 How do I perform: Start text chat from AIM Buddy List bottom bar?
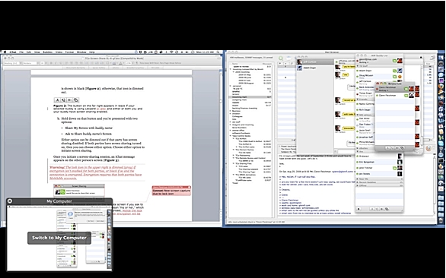[372, 209]
